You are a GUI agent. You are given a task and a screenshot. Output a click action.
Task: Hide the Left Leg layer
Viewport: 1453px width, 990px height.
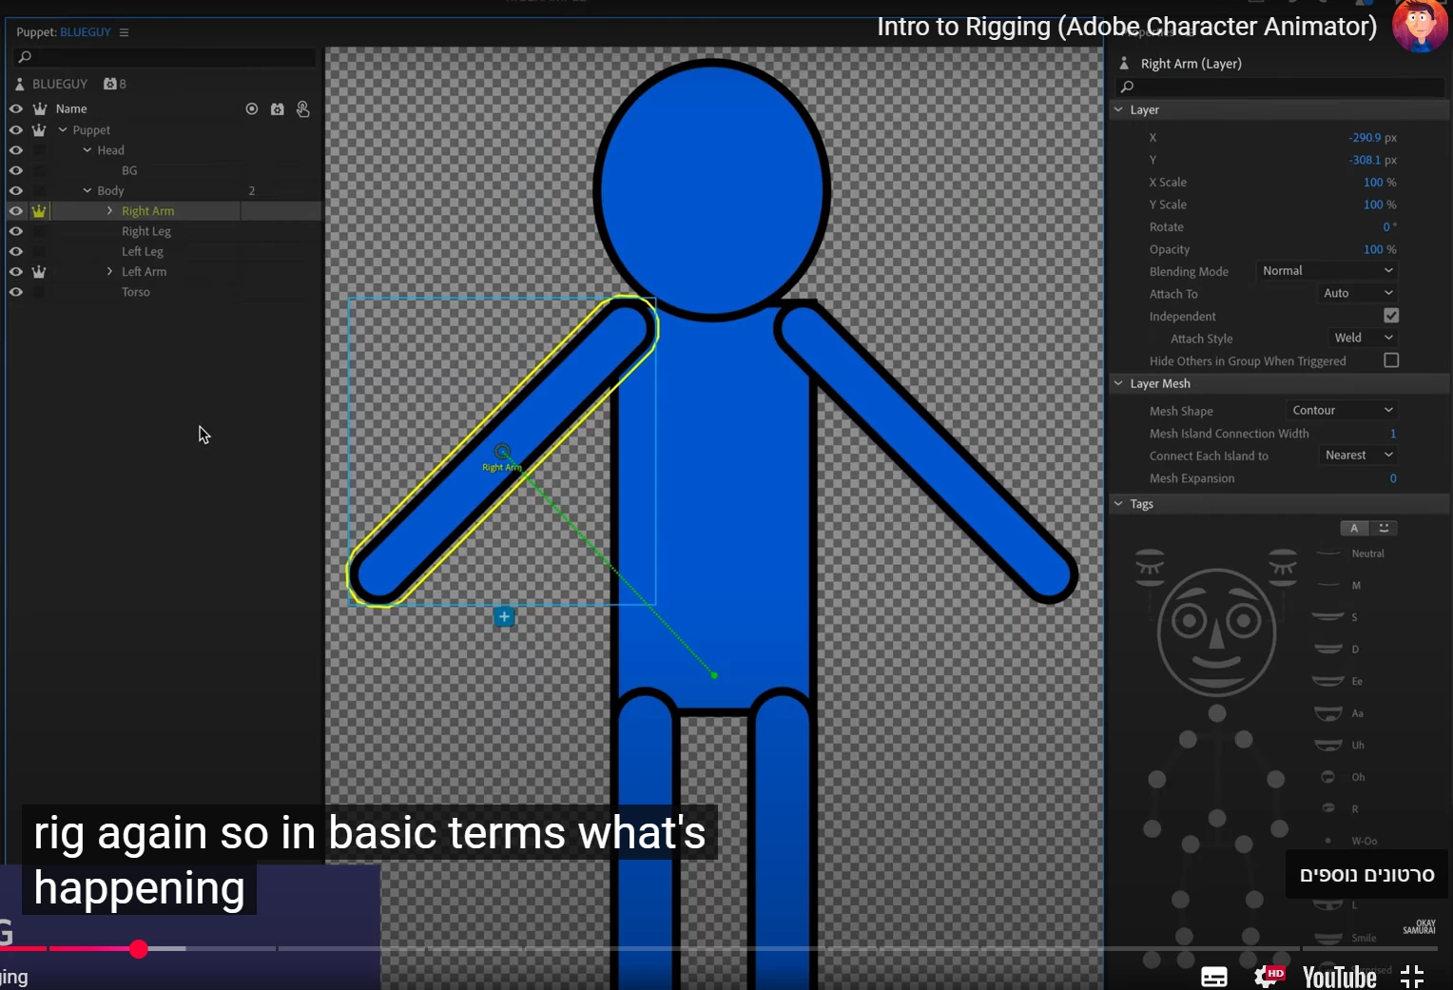tap(16, 251)
